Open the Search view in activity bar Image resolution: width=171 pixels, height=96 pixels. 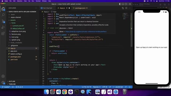[x=3, y=15]
